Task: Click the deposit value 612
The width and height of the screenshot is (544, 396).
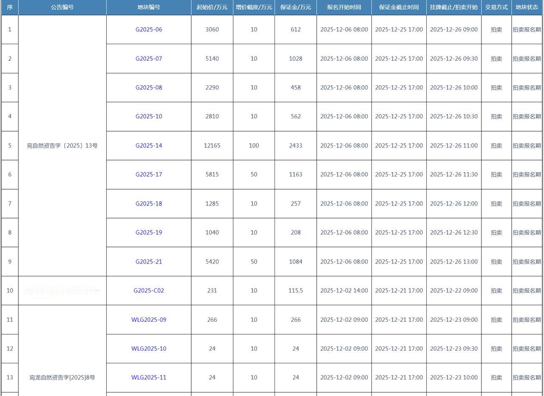Action: pos(296,29)
